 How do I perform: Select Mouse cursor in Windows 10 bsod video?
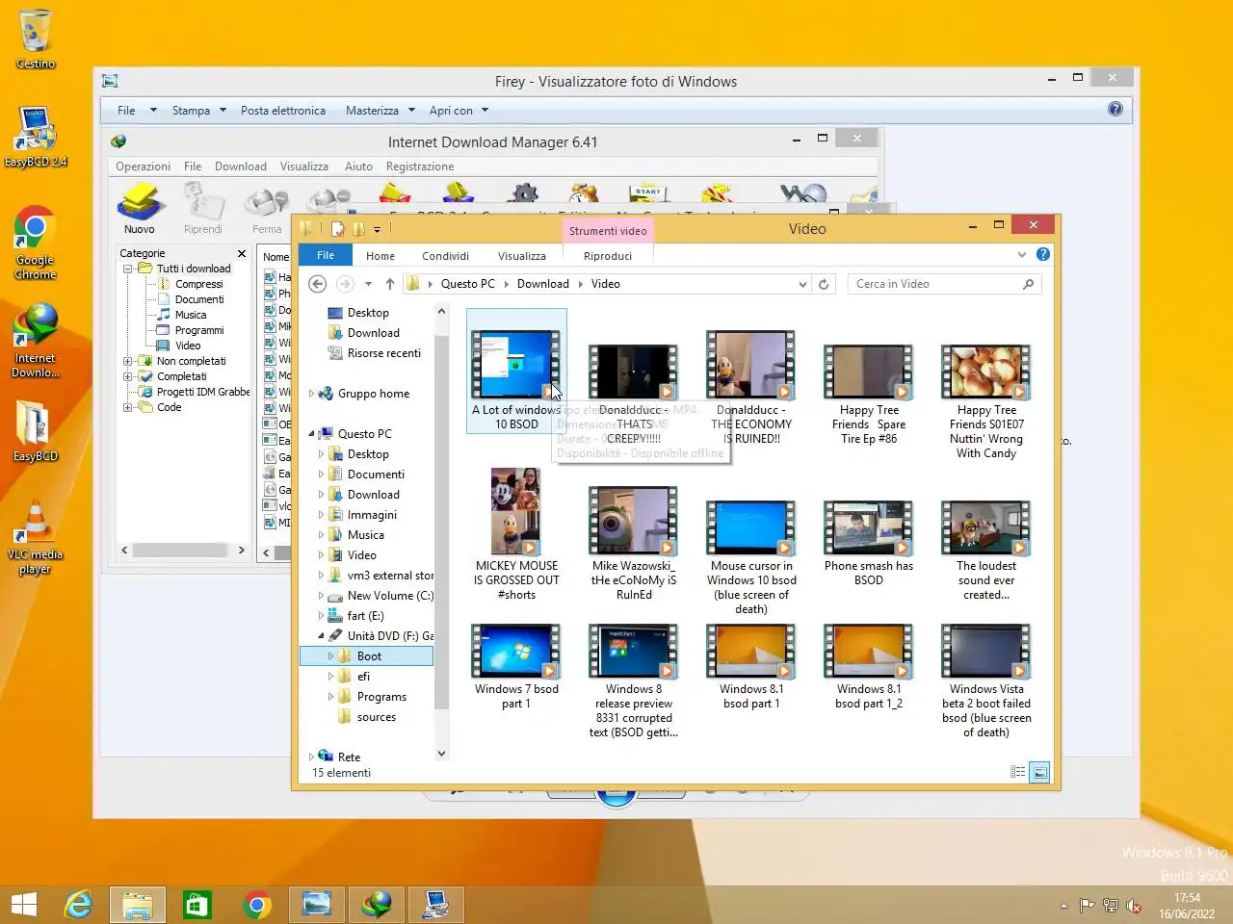click(751, 558)
